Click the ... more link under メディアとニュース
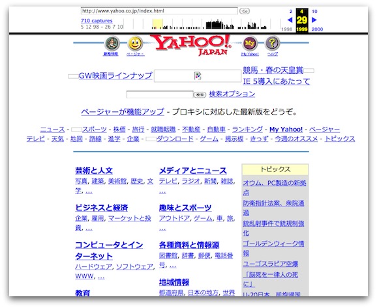377x308 pixels. point(162,191)
